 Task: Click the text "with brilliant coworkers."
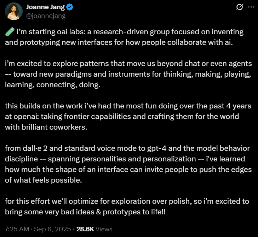click(46, 127)
